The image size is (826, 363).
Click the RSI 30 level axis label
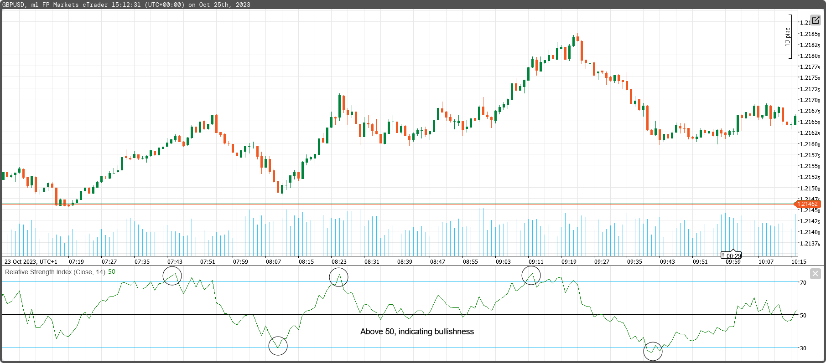click(x=803, y=348)
